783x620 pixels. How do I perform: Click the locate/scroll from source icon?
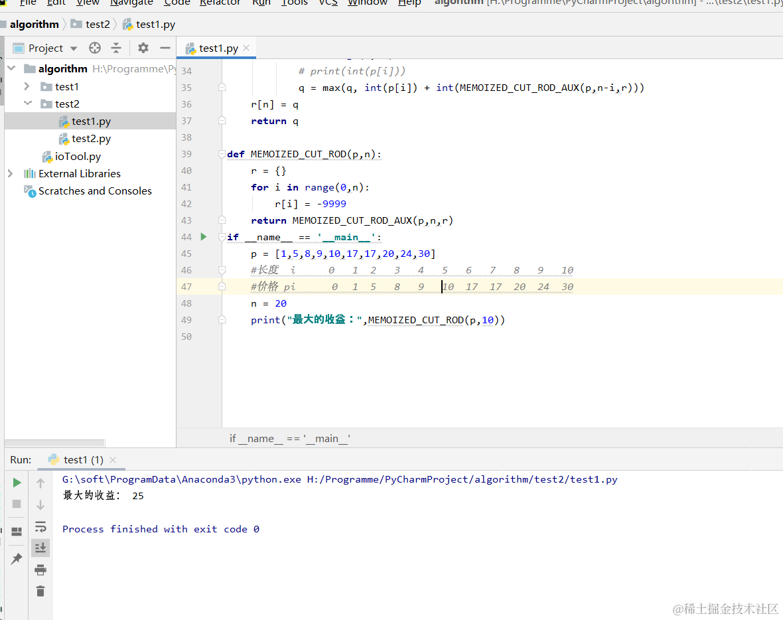(x=95, y=48)
